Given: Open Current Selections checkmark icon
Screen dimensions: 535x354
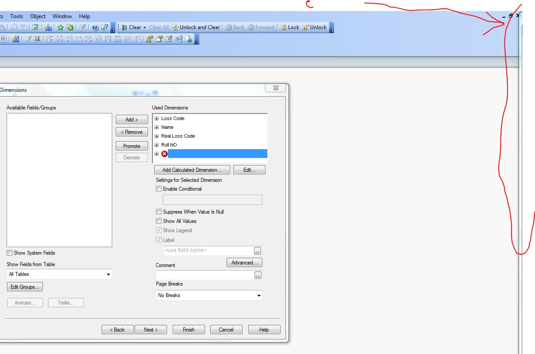Looking at the screenshot, I should pos(35,27).
